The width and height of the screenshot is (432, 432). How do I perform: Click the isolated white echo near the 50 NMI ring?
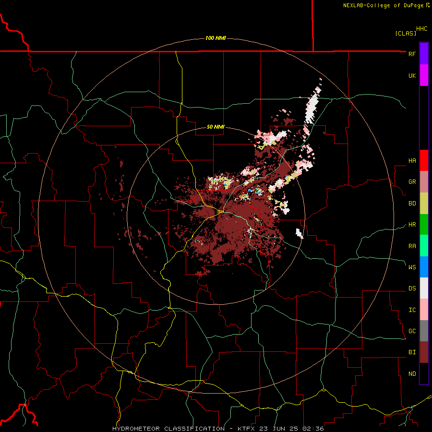point(300,233)
